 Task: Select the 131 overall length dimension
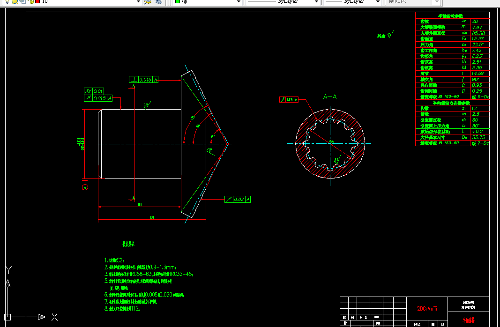pos(152,217)
